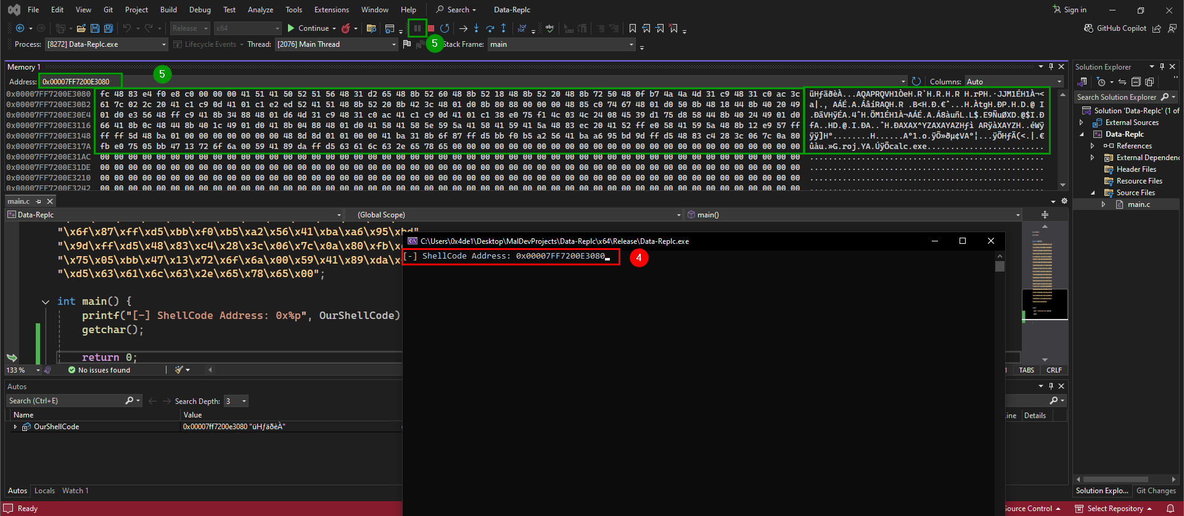This screenshot has height=516, width=1184.
Task: Open the Process dropdown
Action: [x=106, y=44]
